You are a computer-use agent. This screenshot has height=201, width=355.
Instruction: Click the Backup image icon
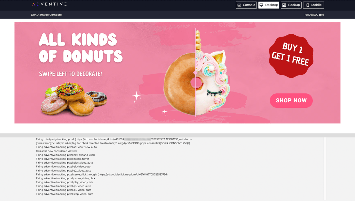click(284, 5)
